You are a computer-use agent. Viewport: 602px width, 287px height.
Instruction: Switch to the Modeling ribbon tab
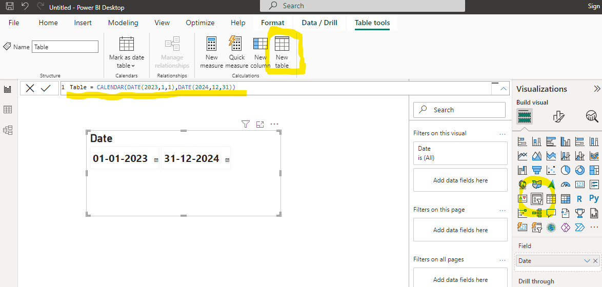point(123,23)
